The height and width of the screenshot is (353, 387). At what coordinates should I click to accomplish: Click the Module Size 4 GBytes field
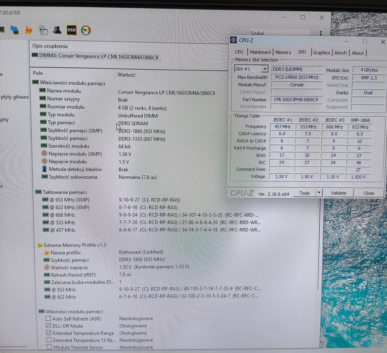coord(369,70)
